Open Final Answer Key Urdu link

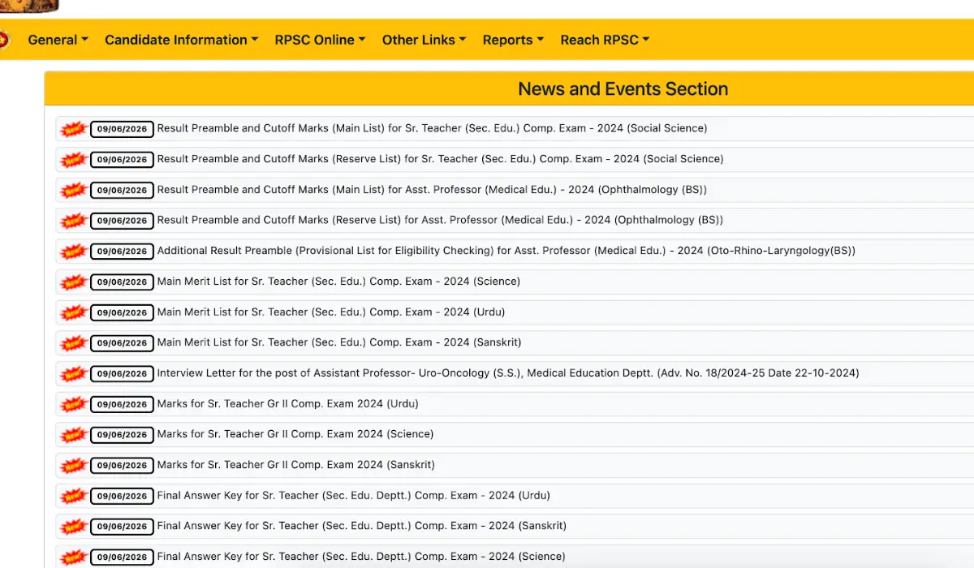pos(353,495)
